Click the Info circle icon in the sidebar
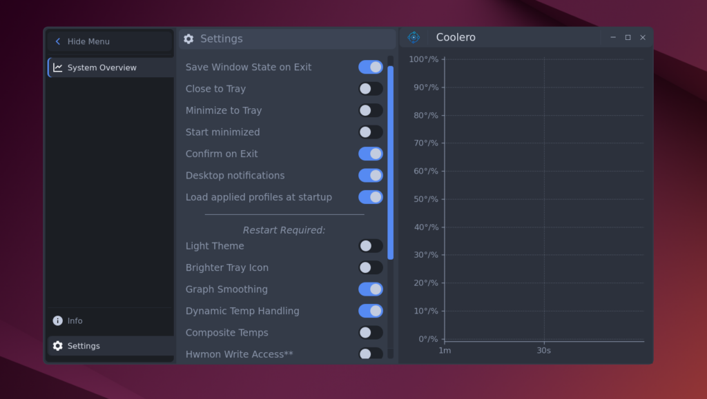 click(x=57, y=321)
